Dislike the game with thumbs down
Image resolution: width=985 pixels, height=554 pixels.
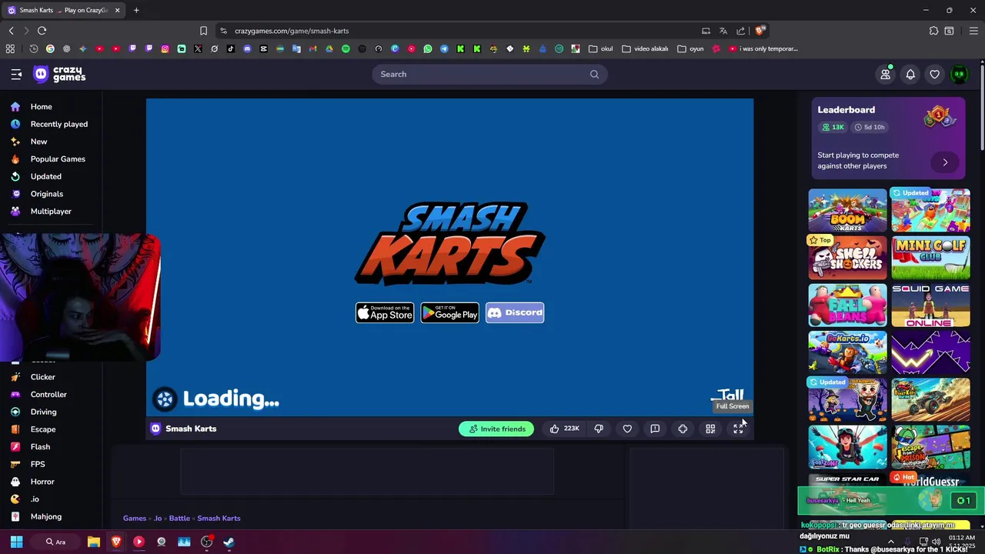pos(599,429)
